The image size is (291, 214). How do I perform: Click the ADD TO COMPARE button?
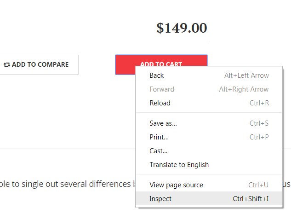(39, 64)
